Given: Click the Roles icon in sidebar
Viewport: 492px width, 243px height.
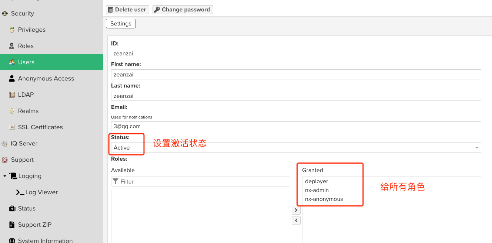Looking at the screenshot, I should (12, 46).
